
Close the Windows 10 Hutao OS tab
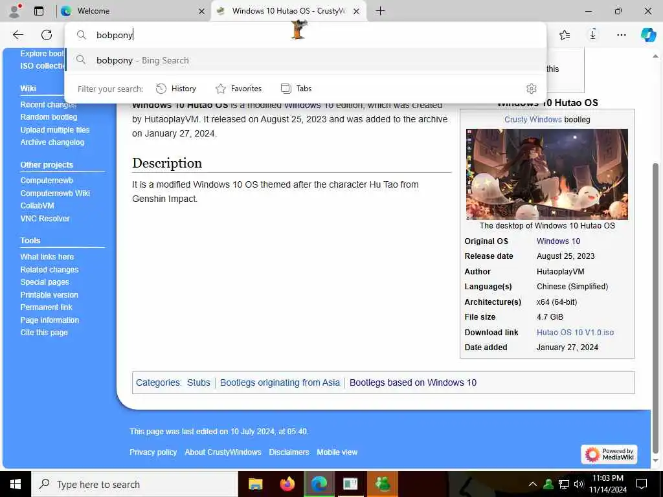[x=357, y=12]
